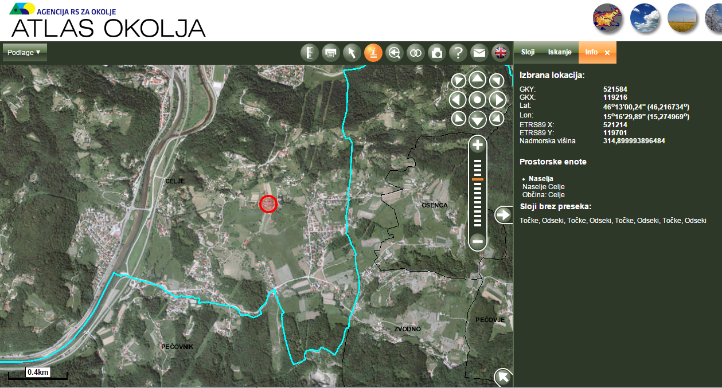The width and height of the screenshot is (722, 388).
Task: Click the envelope email icon
Action: [x=479, y=53]
